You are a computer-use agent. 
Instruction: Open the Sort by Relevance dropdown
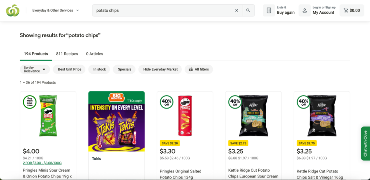click(35, 69)
